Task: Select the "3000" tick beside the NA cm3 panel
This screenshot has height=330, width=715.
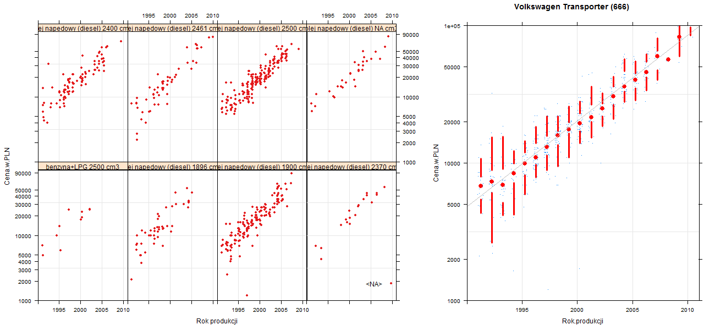Action: coord(410,131)
